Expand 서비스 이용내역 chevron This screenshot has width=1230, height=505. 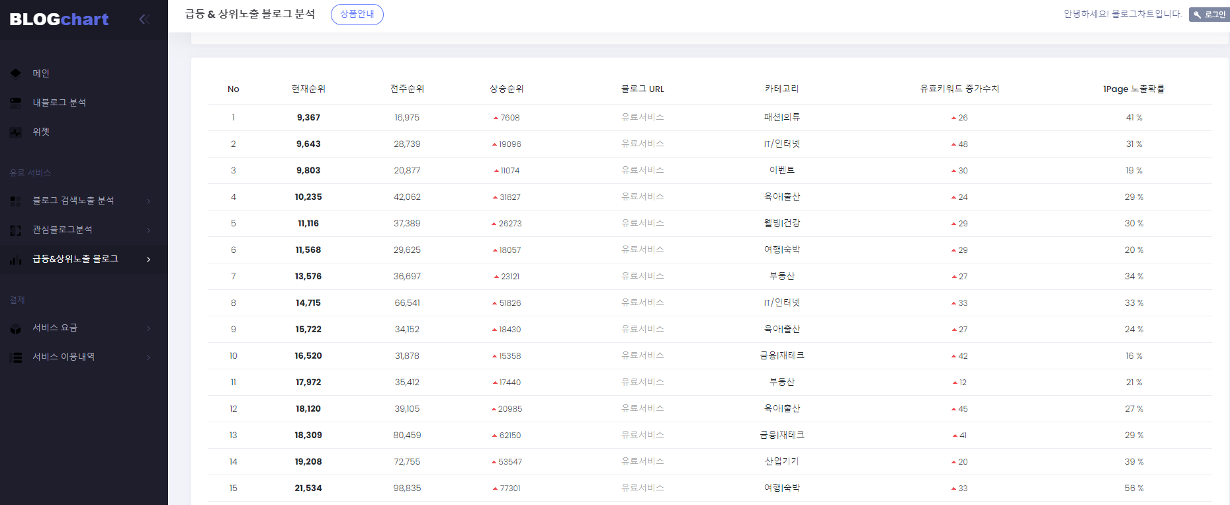[149, 357]
